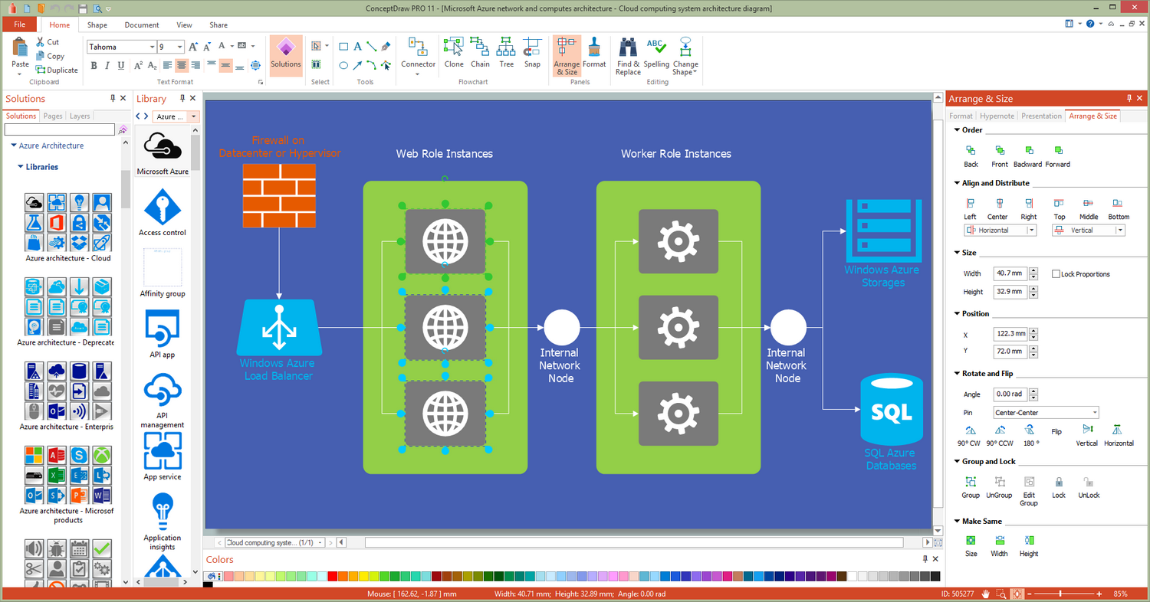Open the font size dropdown
The image size is (1150, 602).
(179, 47)
